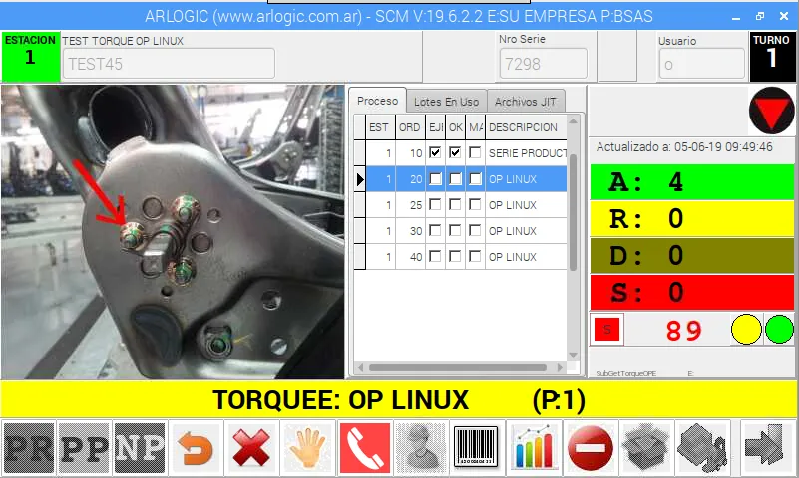799x478 pixels.
Task: Restore the window using title bar button
Action: [x=760, y=16]
